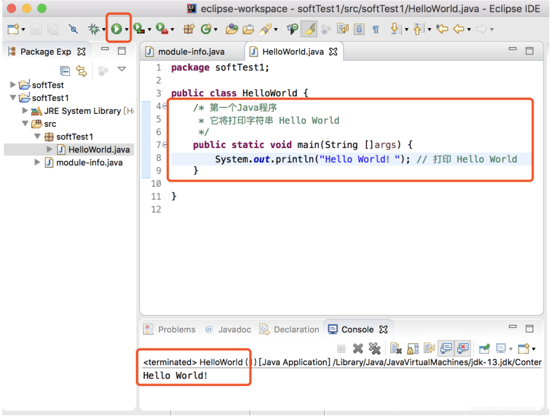Open the Run button dropdown arrow
This screenshot has height=417, width=554.
126,29
